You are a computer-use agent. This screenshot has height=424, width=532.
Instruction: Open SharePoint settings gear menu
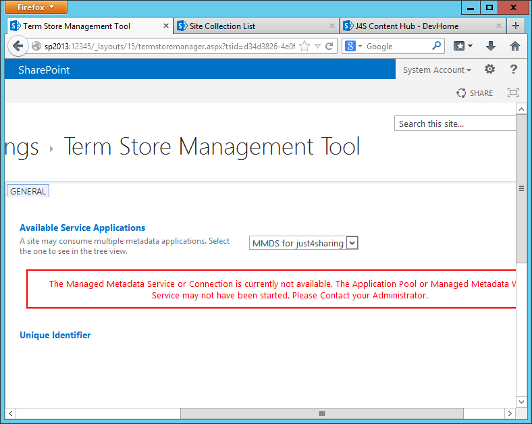click(489, 69)
